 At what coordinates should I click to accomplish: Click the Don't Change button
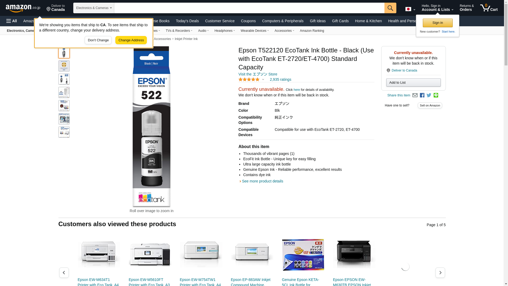pyautogui.click(x=98, y=40)
